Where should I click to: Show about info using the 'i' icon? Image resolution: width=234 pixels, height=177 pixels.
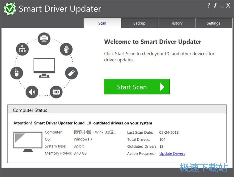(215, 5)
